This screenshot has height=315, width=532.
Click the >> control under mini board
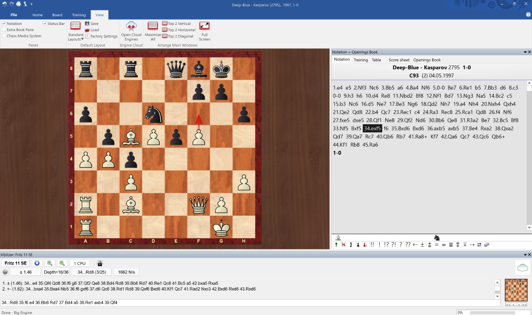click(x=524, y=305)
